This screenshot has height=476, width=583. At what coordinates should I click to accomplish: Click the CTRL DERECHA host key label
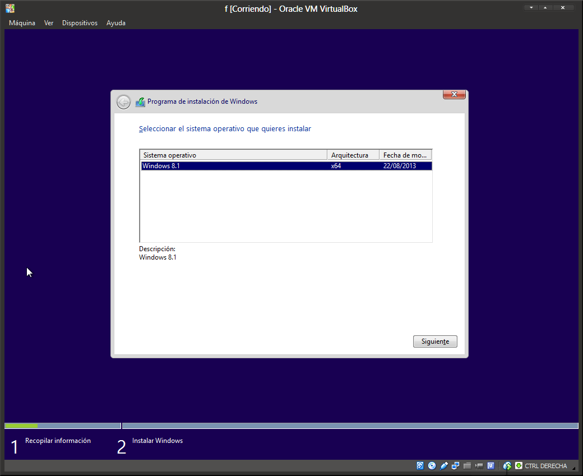pos(546,466)
